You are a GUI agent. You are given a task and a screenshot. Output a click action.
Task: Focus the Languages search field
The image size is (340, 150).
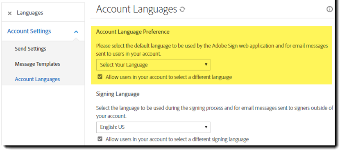click(x=43, y=13)
